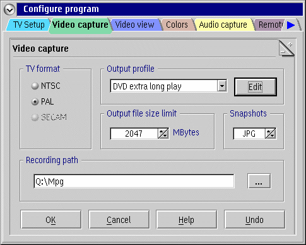Click the Edit profile button

click(256, 87)
